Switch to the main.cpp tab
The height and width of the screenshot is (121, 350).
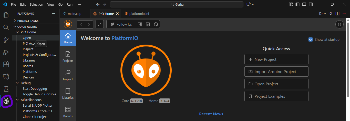(74, 14)
